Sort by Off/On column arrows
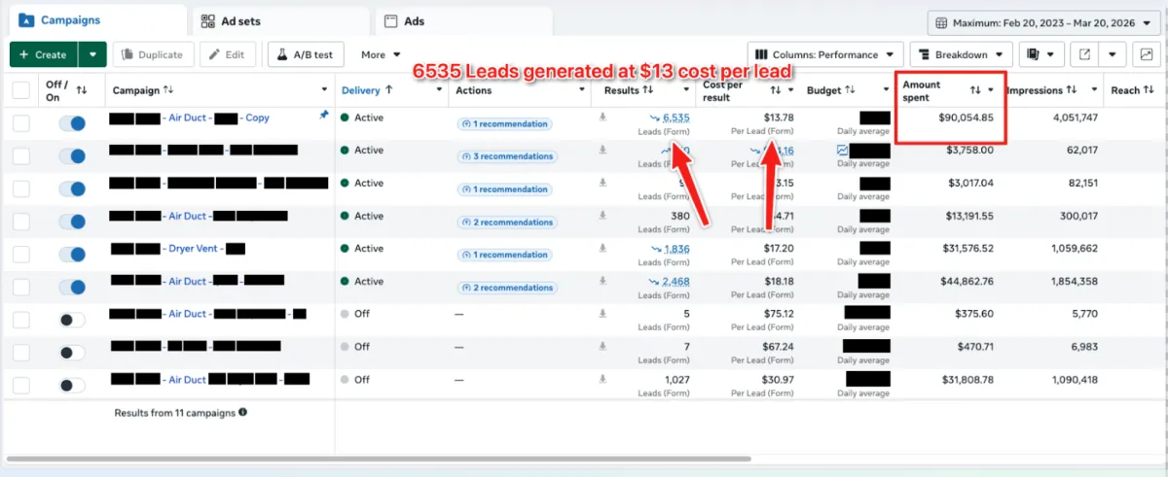 pos(82,90)
